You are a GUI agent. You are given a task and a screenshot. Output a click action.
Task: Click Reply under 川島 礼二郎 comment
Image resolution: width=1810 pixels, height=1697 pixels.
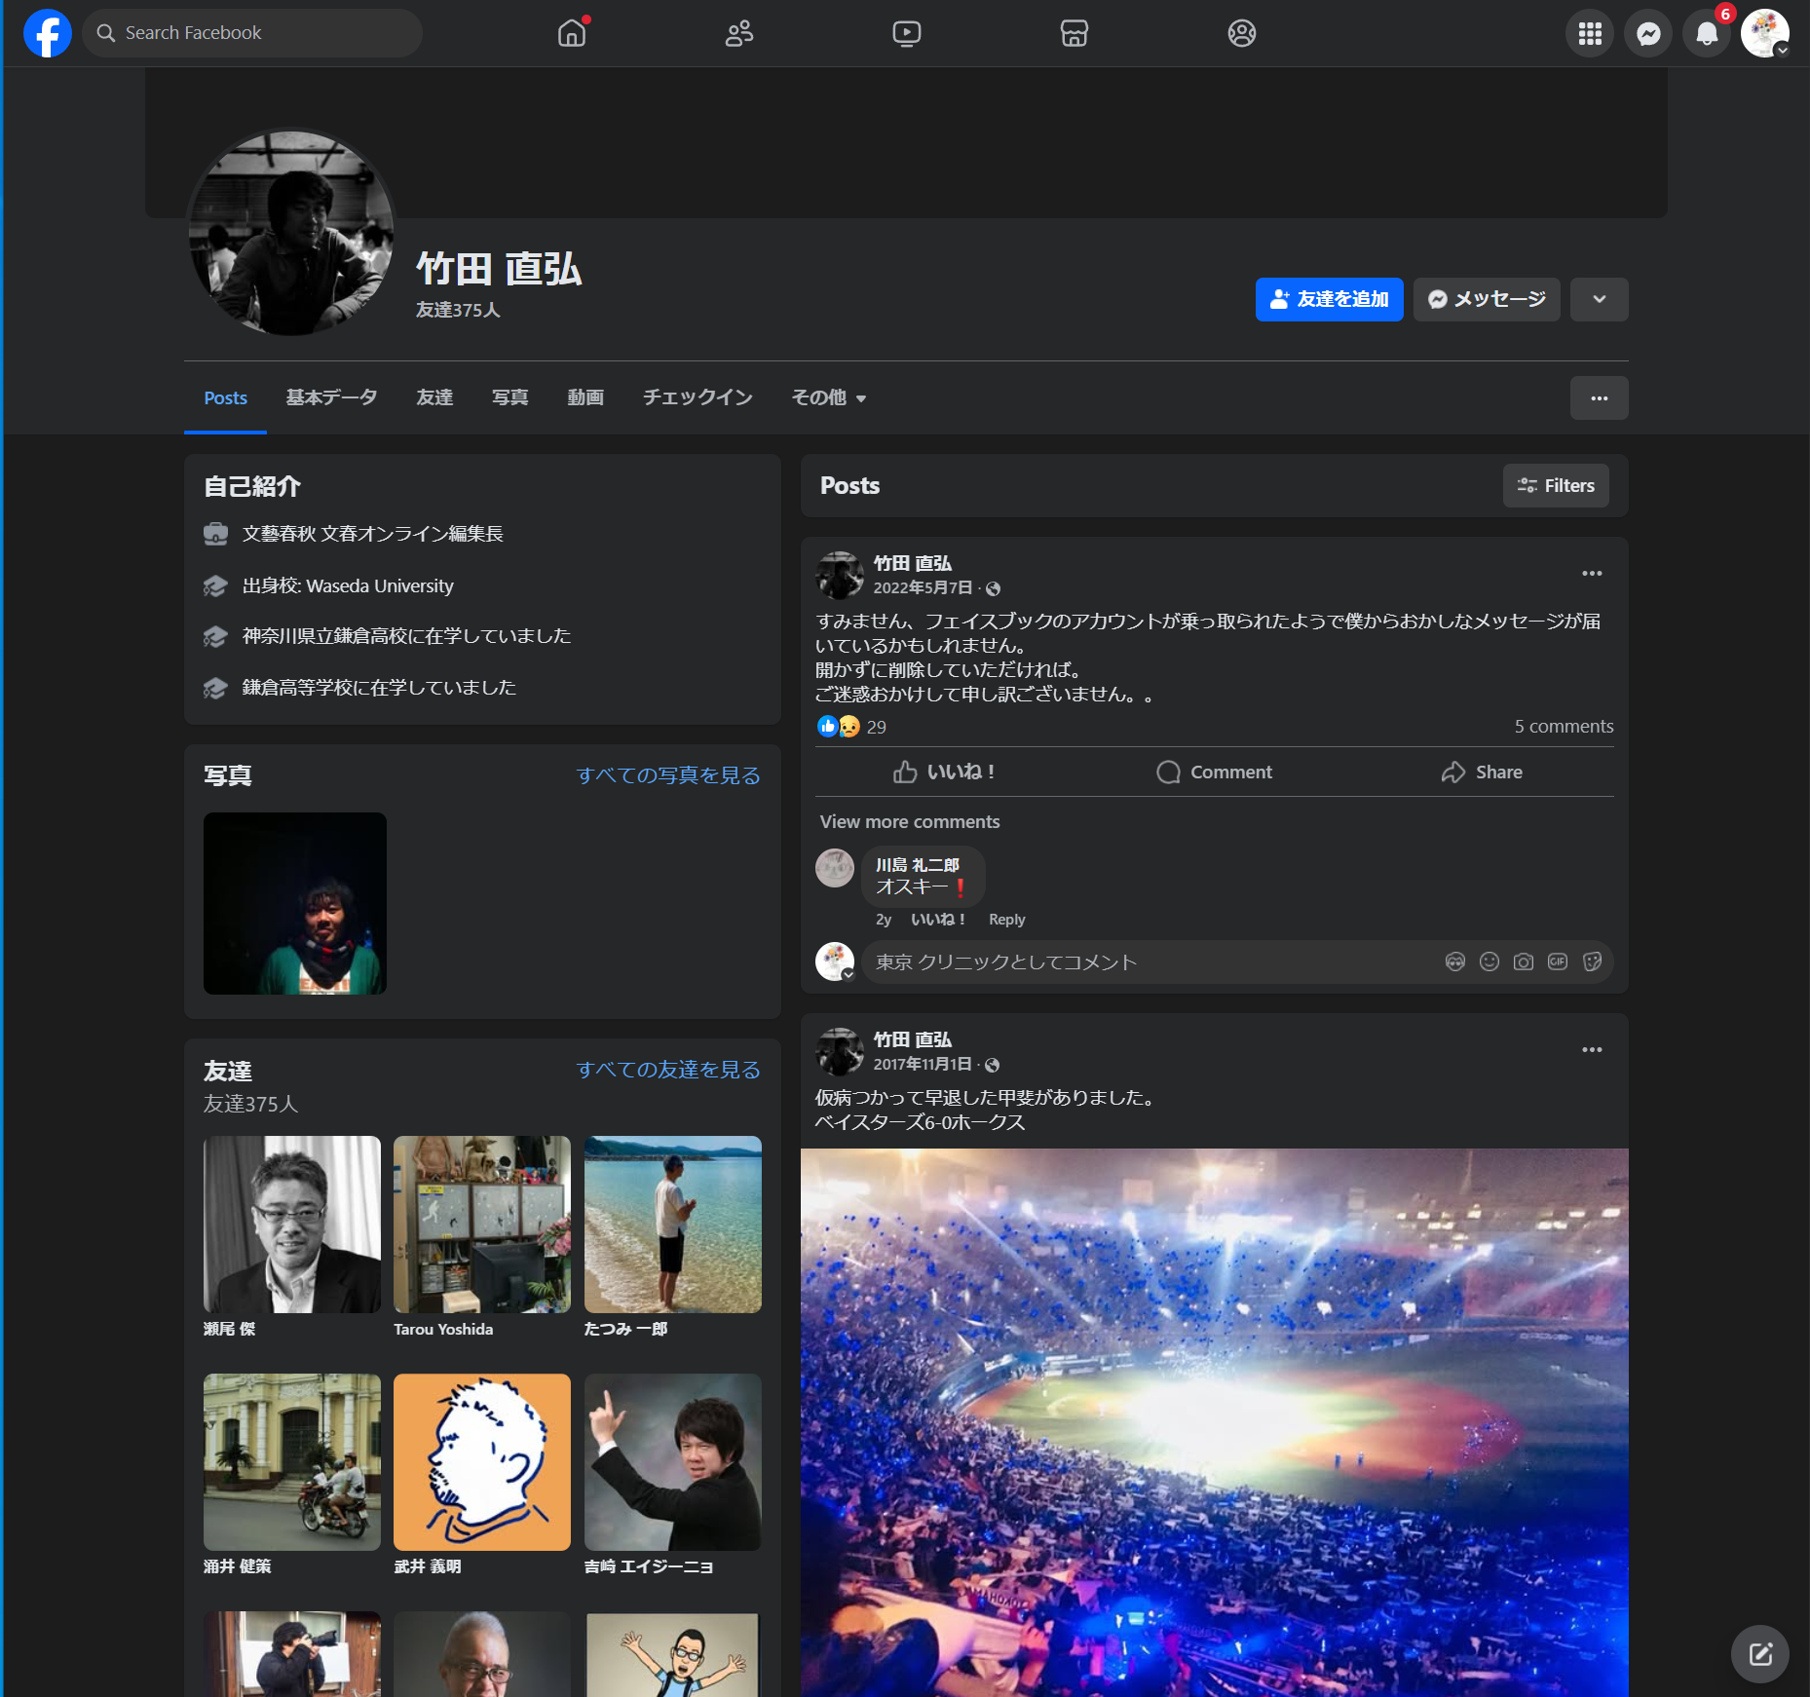pos(1006,919)
